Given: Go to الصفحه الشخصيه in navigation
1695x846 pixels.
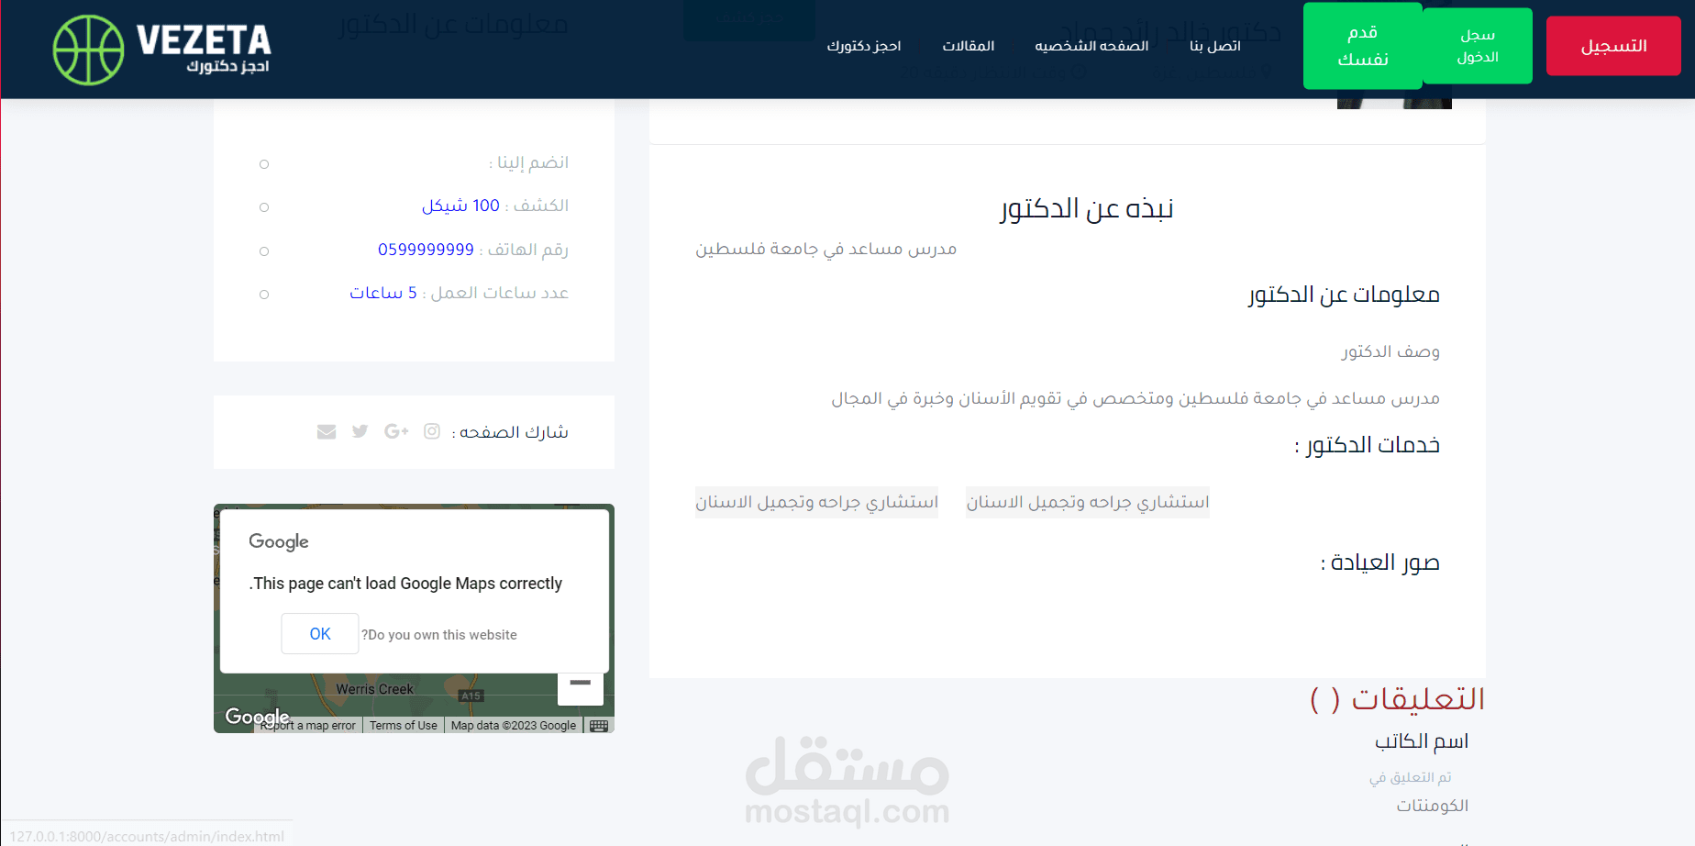Looking at the screenshot, I should click(1091, 46).
